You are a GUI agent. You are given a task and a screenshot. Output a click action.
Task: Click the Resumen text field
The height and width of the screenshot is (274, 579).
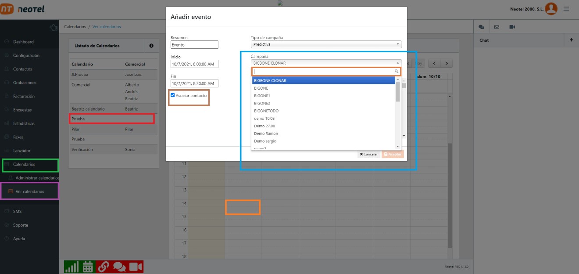coord(194,45)
